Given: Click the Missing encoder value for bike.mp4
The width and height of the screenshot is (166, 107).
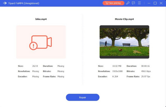Looking at the screenshot, I should coord(36,77).
